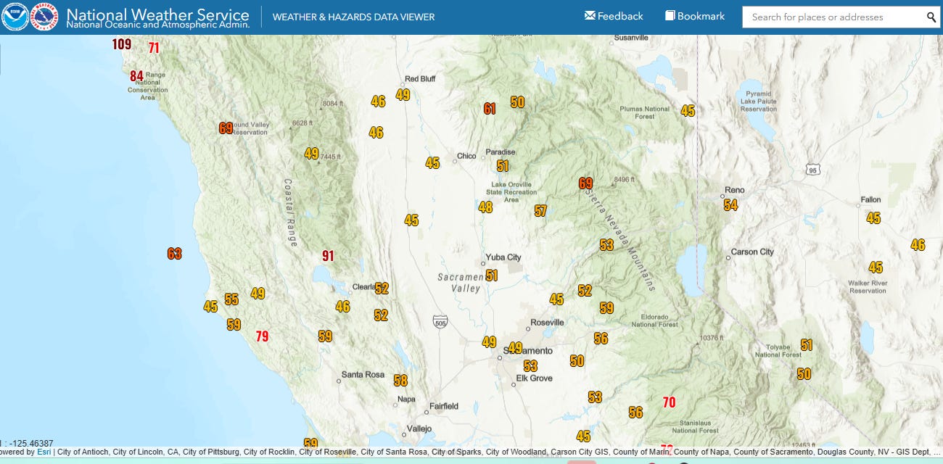
Task: Select the red 70 temperature reading
Action: (669, 402)
